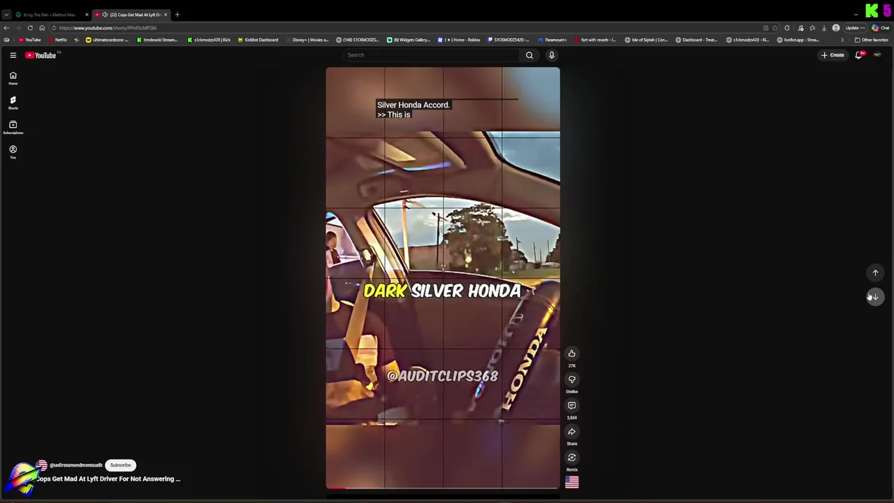Open browser home page
Viewport: 894px width, 503px height.
point(42,28)
